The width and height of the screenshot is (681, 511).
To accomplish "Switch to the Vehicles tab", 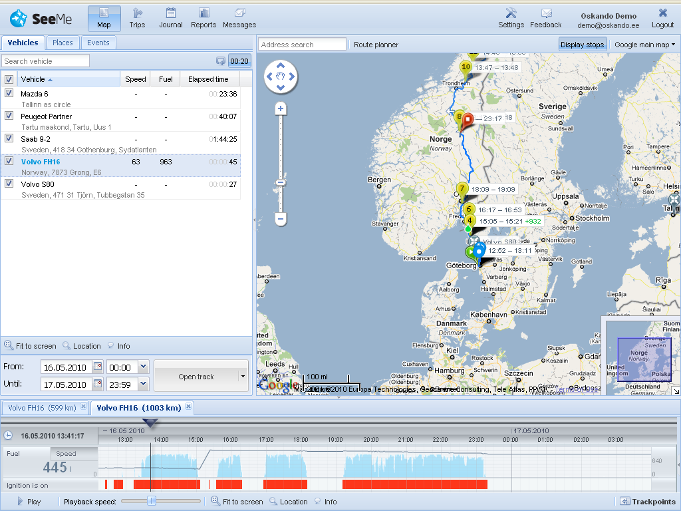I will click(x=23, y=43).
